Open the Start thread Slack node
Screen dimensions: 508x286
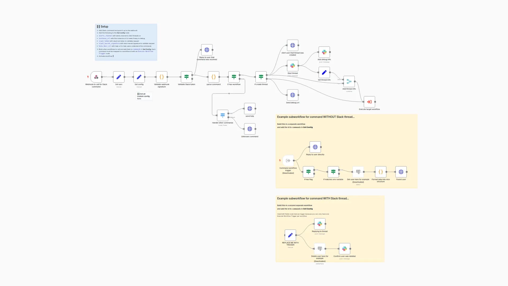click(293, 66)
